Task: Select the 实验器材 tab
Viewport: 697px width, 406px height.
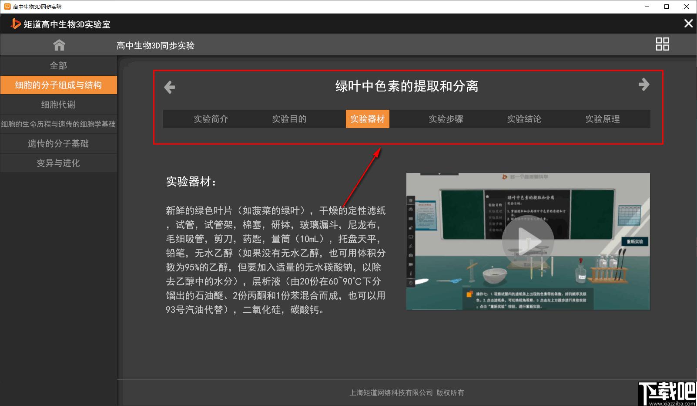Action: tap(368, 119)
